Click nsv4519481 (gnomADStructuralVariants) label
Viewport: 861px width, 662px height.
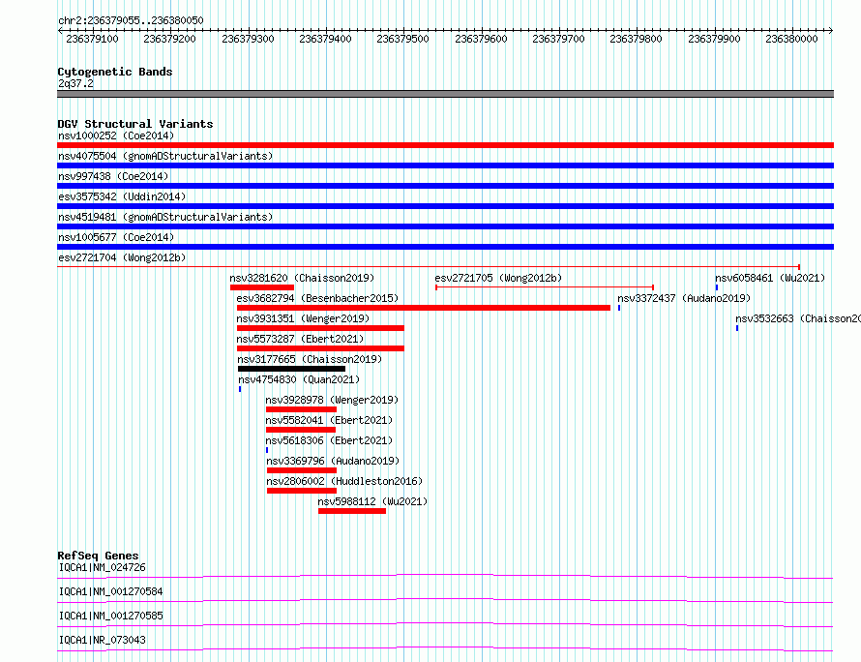coord(165,217)
